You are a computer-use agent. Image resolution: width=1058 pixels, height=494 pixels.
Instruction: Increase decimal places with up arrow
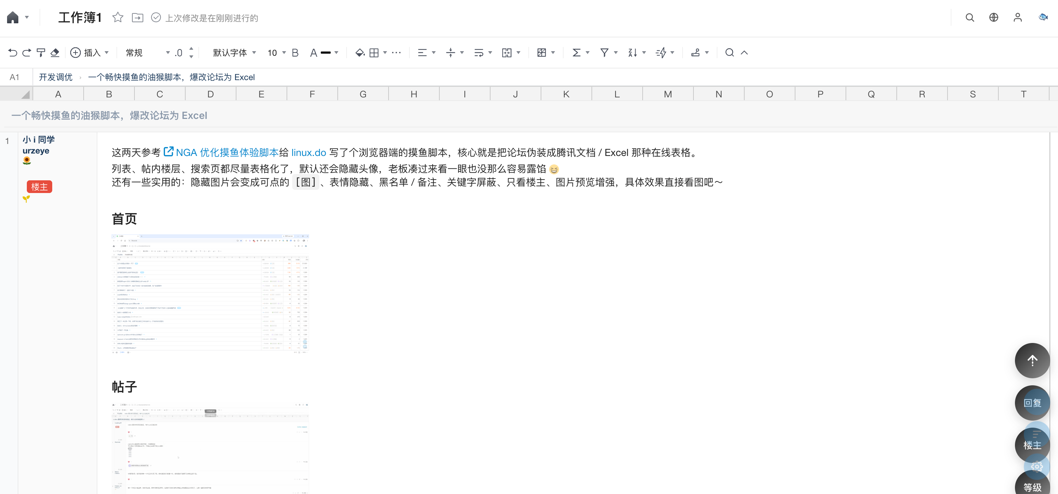coord(191,49)
